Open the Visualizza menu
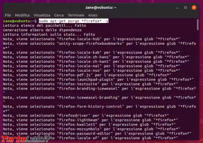 coord(42,15)
